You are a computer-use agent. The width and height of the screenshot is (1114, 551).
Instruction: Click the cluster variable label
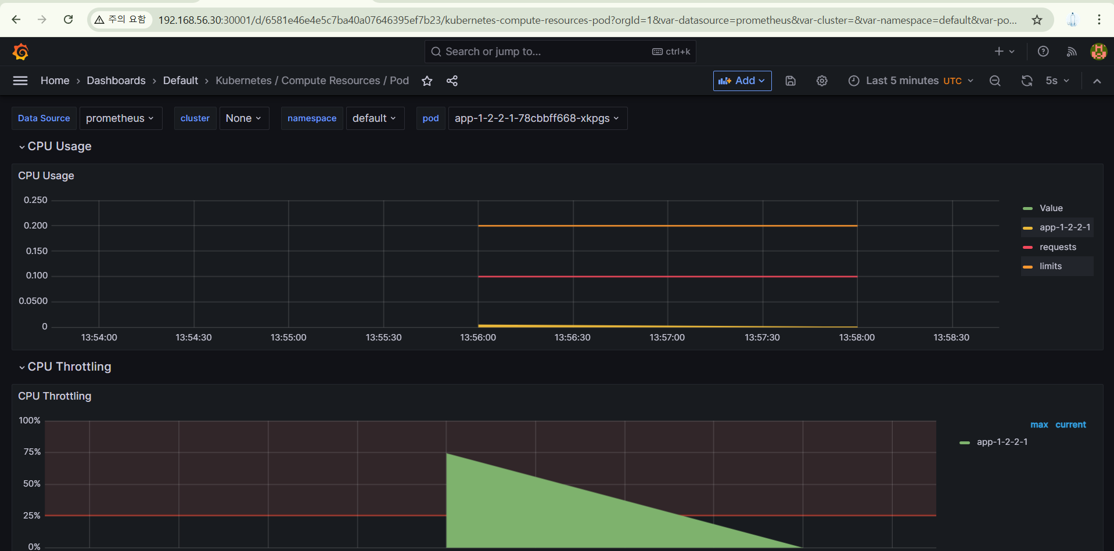point(195,118)
